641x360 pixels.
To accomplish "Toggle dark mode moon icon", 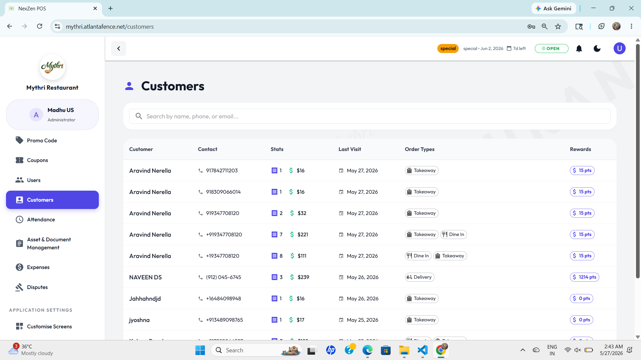I will (597, 49).
